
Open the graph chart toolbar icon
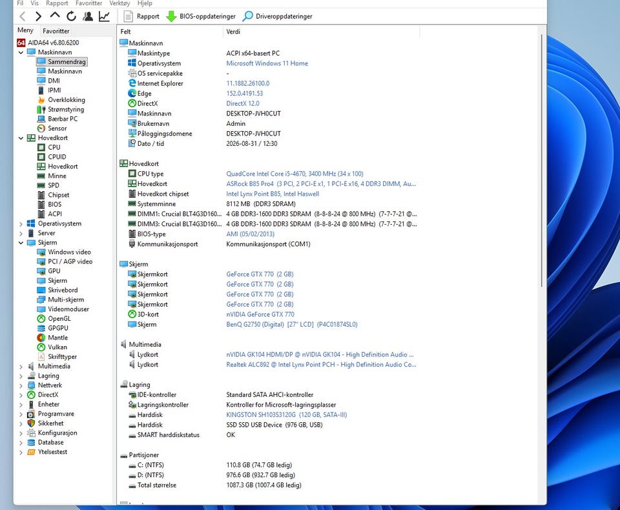(104, 16)
